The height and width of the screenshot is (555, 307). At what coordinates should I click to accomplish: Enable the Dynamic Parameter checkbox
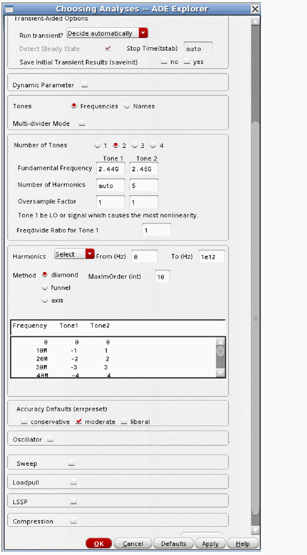84,85
